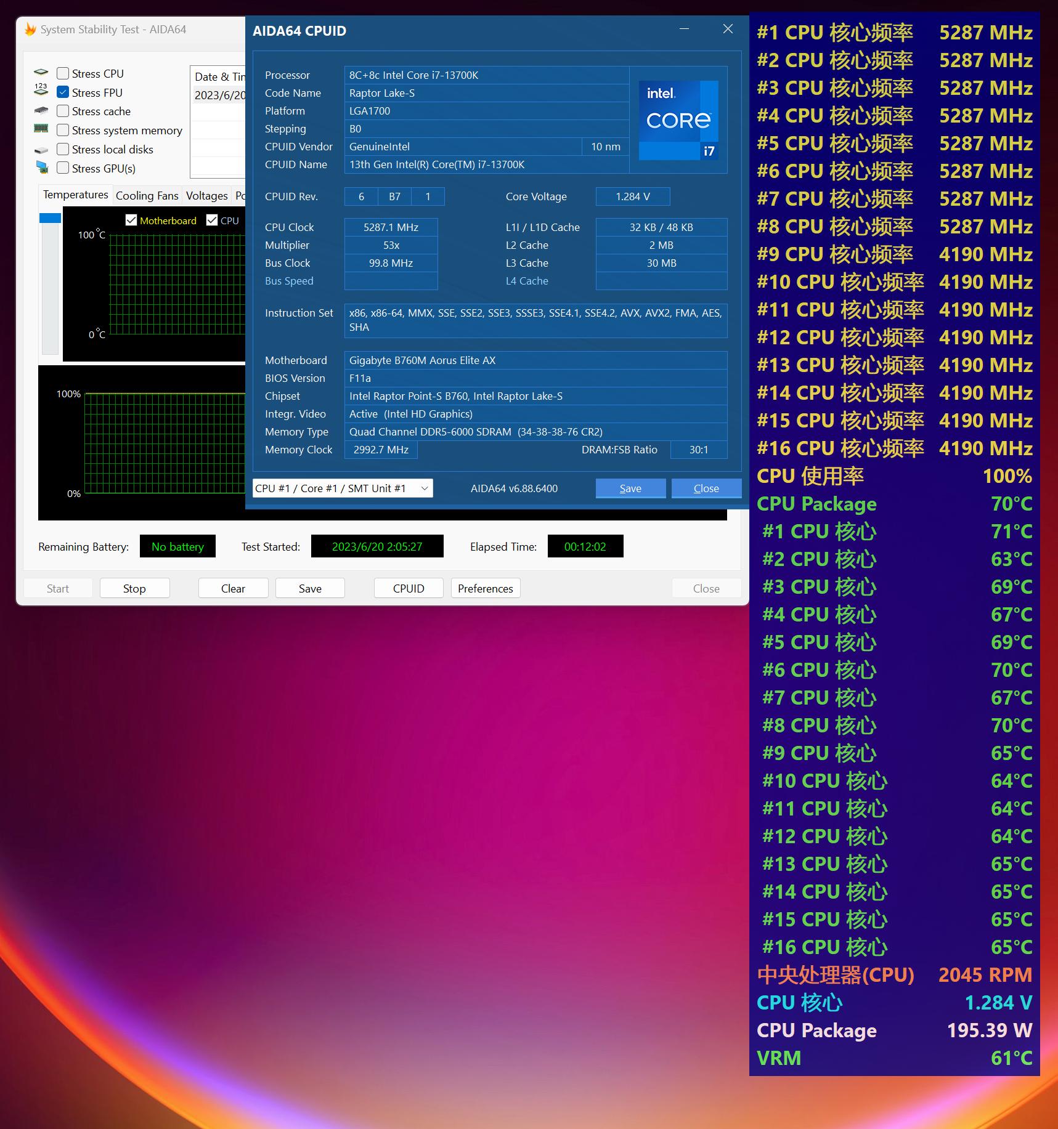This screenshot has width=1058, height=1129.
Task: Save the CPUID report
Action: [630, 488]
